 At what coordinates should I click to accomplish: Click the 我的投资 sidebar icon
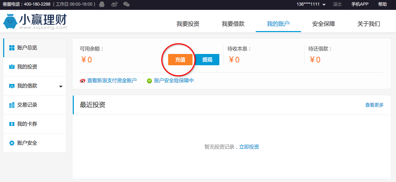[x=12, y=67]
